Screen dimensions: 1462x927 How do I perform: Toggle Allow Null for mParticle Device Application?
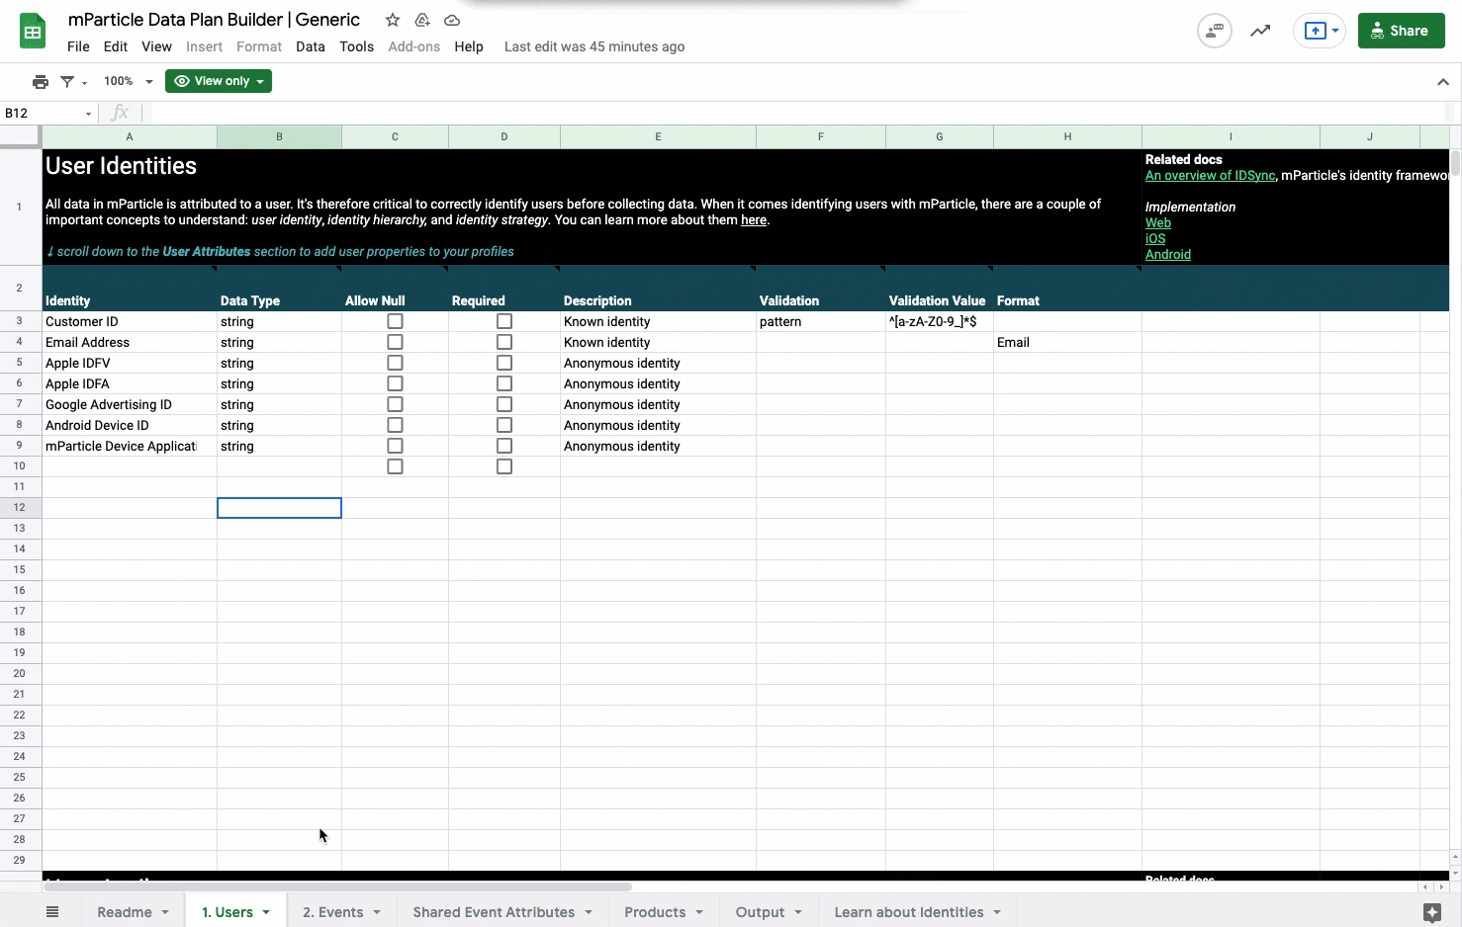coord(395,446)
